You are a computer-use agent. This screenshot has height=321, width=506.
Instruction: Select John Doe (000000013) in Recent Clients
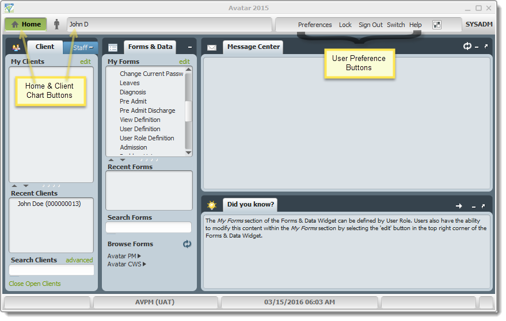click(x=49, y=204)
